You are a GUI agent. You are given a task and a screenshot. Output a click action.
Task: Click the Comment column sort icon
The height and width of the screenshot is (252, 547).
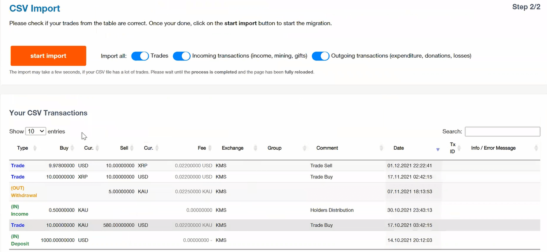(381, 148)
